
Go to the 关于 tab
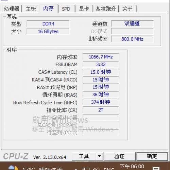127,9
